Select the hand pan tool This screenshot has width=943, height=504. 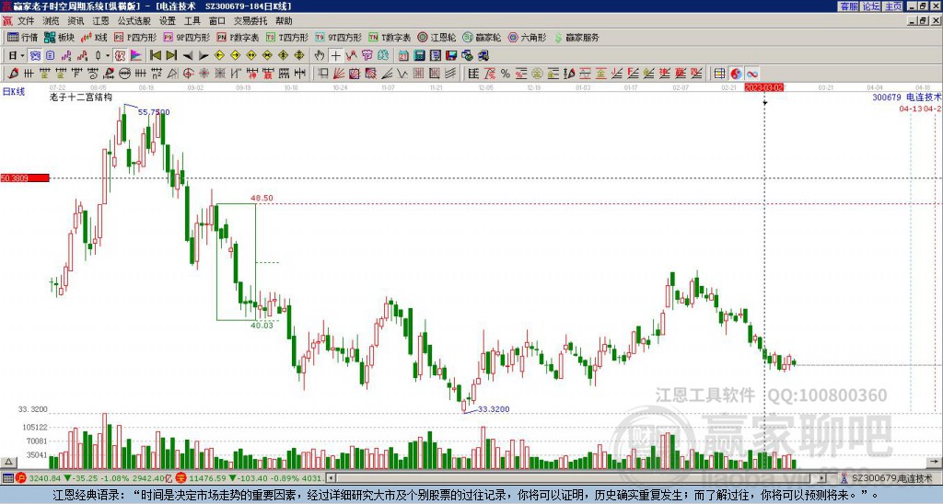click(x=320, y=56)
